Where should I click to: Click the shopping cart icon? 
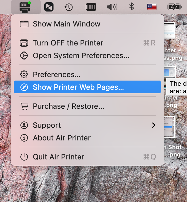[x=24, y=106]
